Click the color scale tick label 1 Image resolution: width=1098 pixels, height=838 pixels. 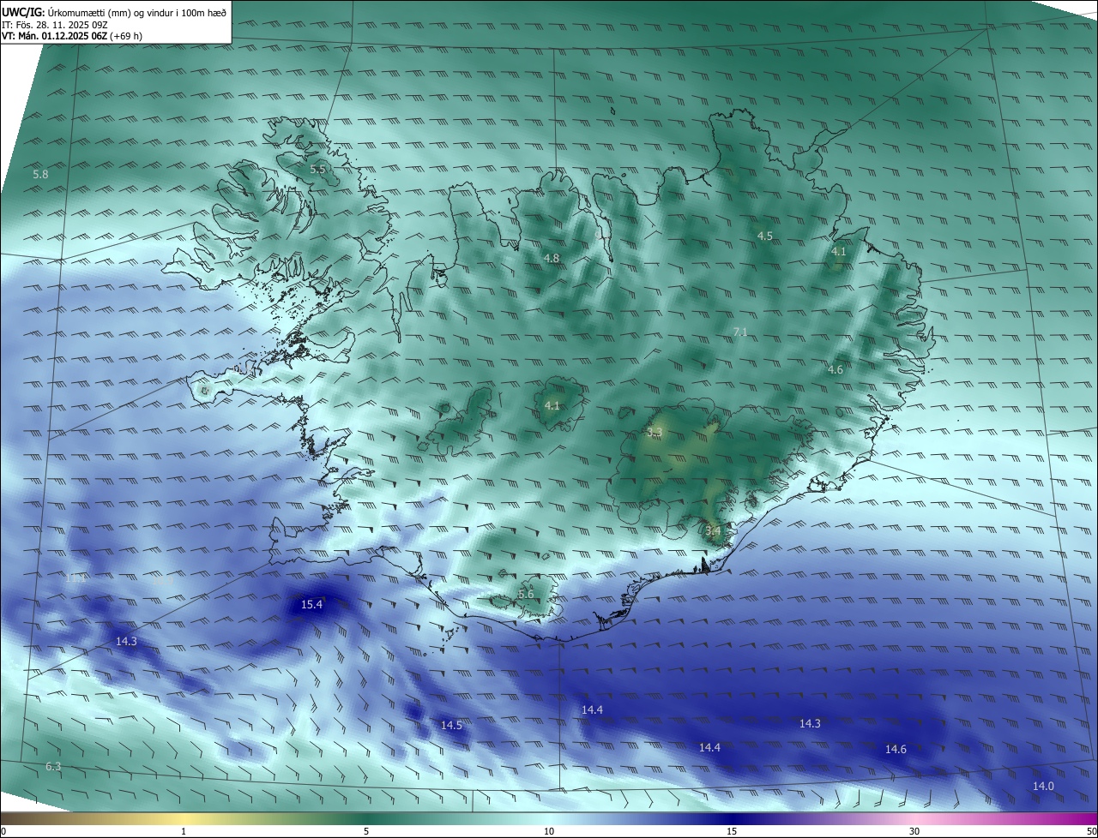click(184, 831)
